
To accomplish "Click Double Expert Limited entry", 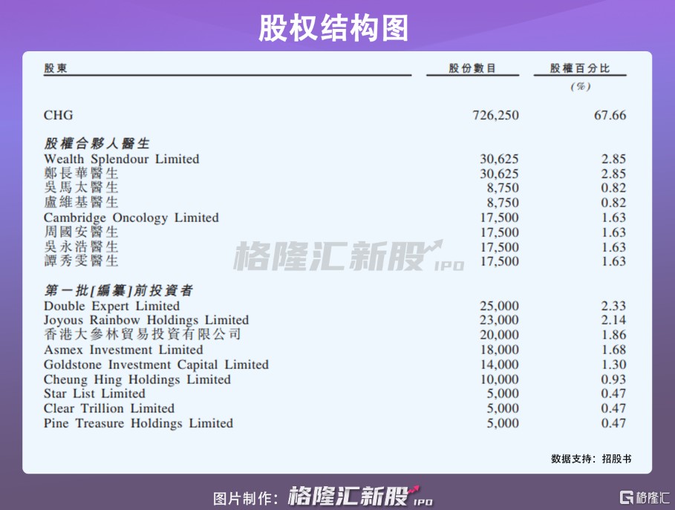I will pos(111,306).
